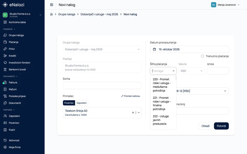This screenshot has height=154, width=247.
Task: Open Bankovni izvodi bank icon
Action: (x=5, y=70)
